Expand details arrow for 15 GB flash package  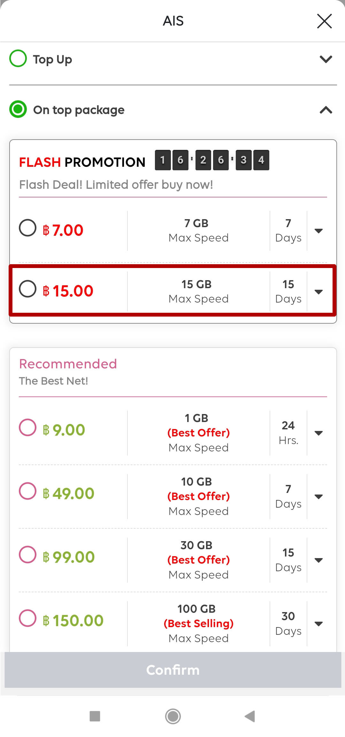pos(318,292)
